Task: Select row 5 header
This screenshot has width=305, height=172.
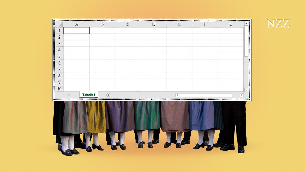Action: (x=59, y=56)
